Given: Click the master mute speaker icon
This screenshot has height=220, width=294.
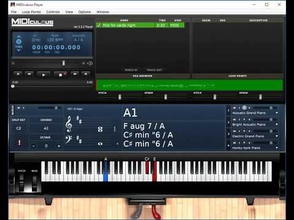Looking at the screenshot, I should click(18, 108).
